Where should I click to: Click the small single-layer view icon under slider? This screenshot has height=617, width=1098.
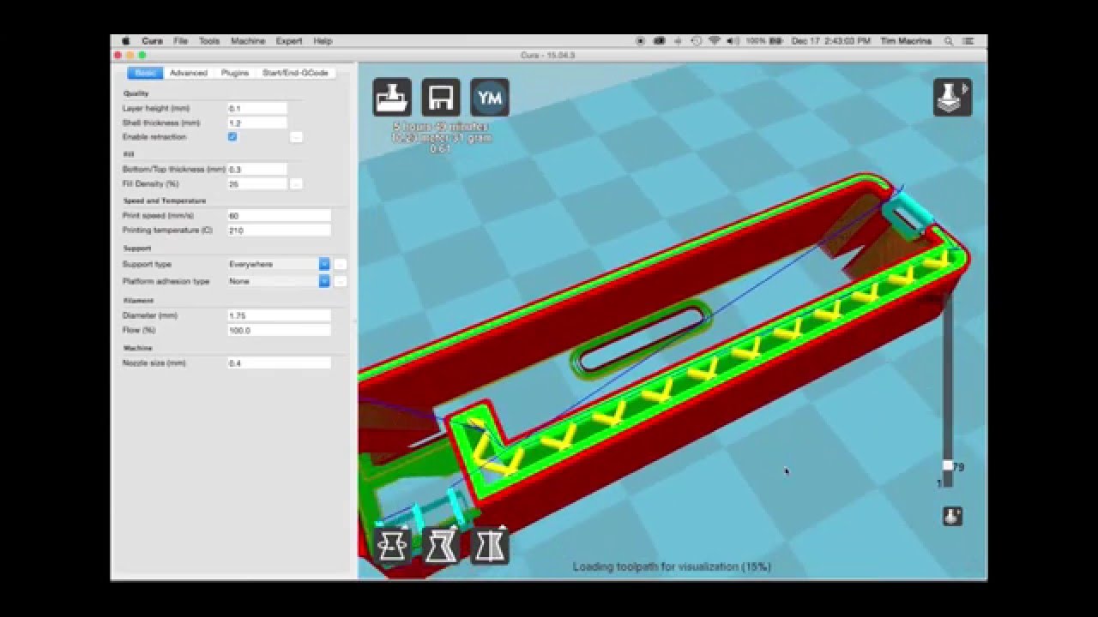[952, 516]
